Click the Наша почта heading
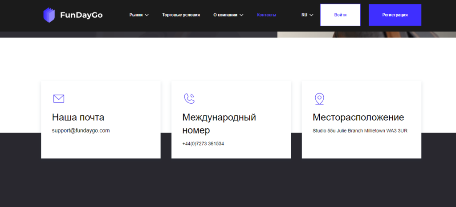The height and width of the screenshot is (207, 456). coord(78,118)
